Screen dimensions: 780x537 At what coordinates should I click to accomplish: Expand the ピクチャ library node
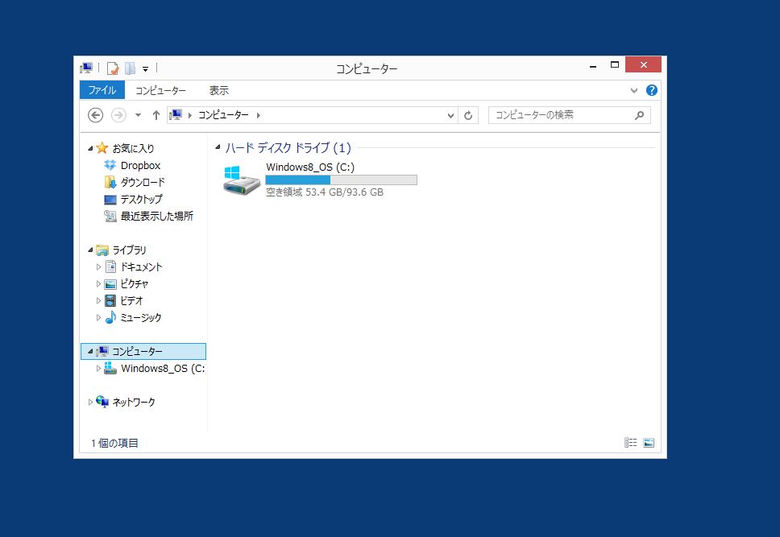pyautogui.click(x=98, y=284)
